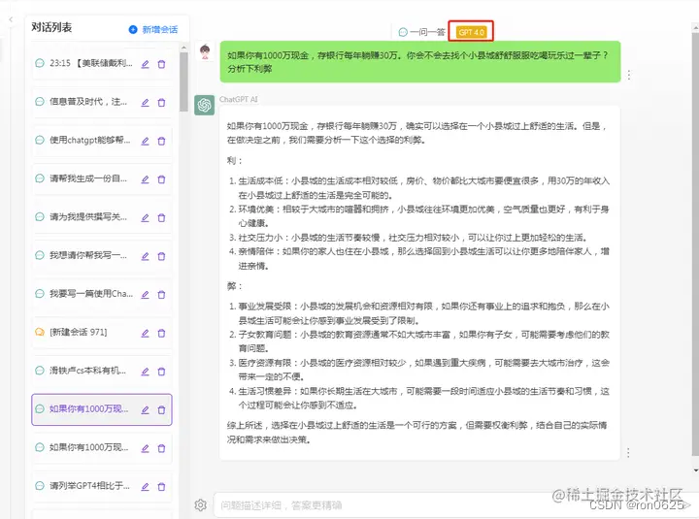Delete the 我想请你帮我写一 conversation
This screenshot has height=519, width=699.
[161, 256]
